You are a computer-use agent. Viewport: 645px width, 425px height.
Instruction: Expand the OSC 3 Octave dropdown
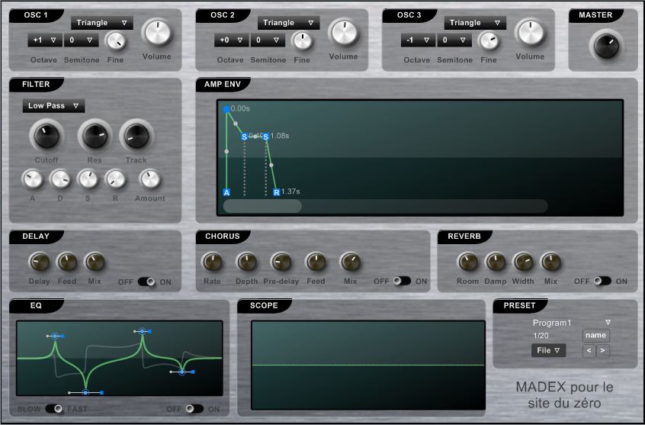418,40
